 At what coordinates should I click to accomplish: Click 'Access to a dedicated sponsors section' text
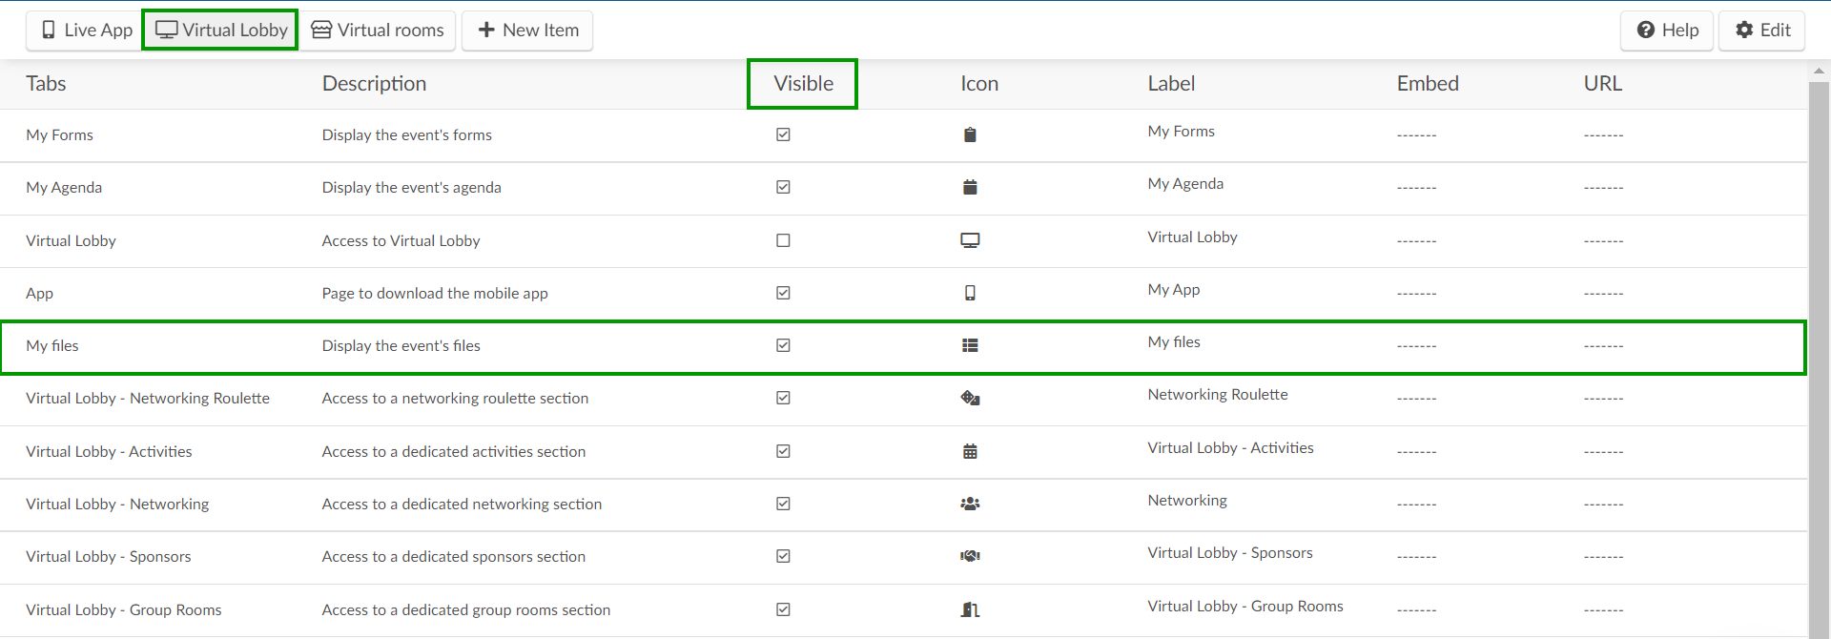[x=454, y=557]
